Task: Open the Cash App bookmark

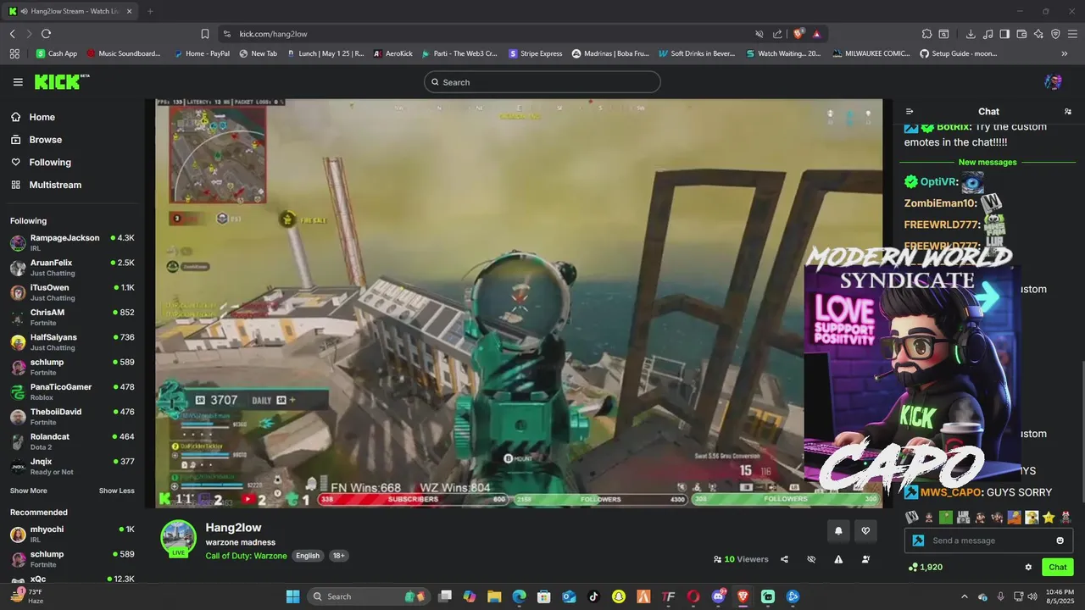Action: coord(56,53)
